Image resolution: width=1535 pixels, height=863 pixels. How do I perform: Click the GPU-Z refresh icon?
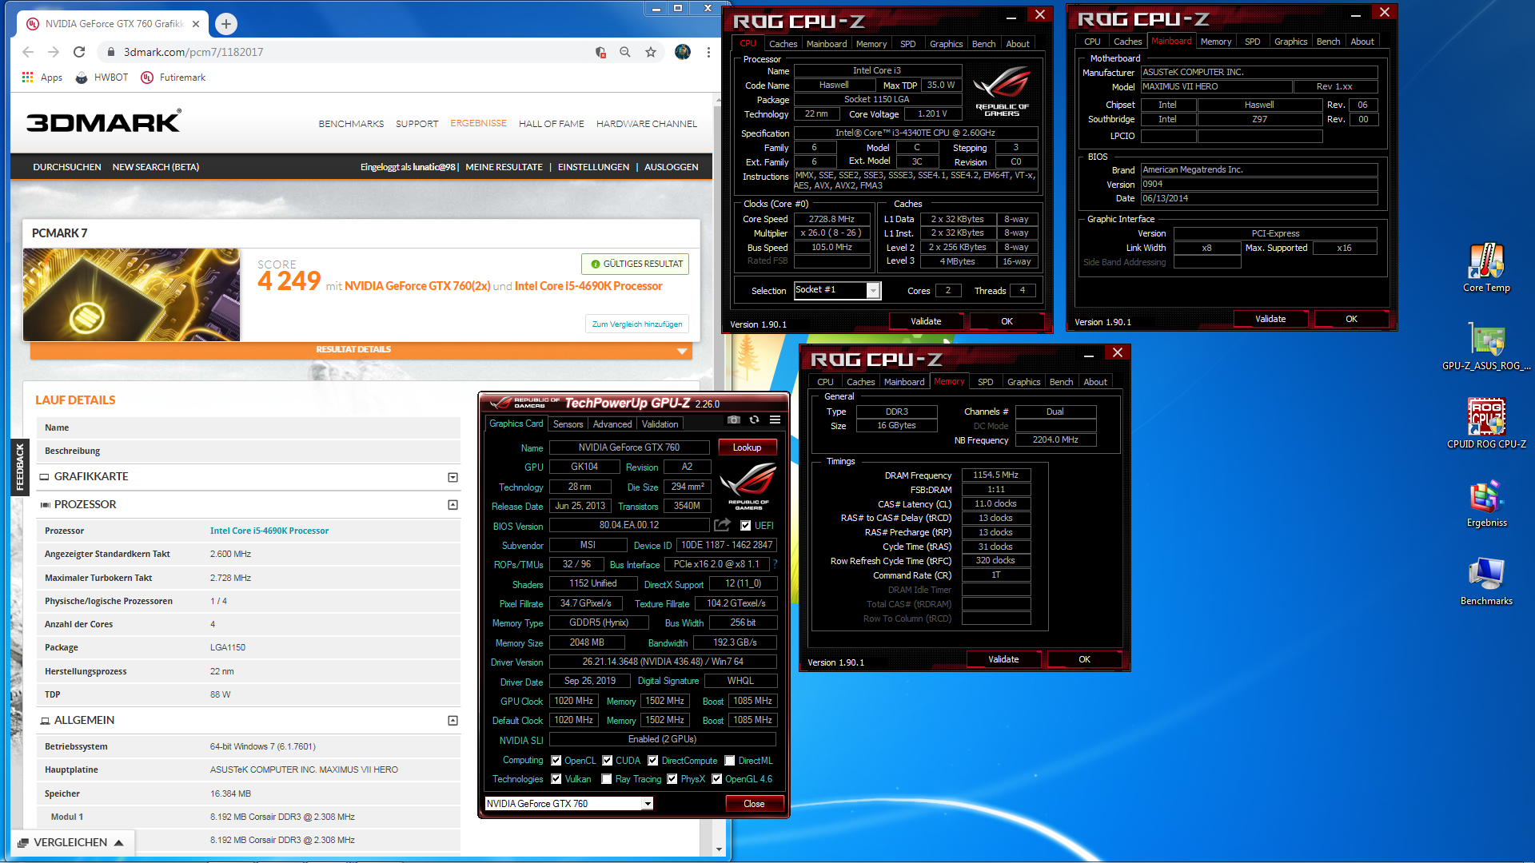(x=754, y=420)
